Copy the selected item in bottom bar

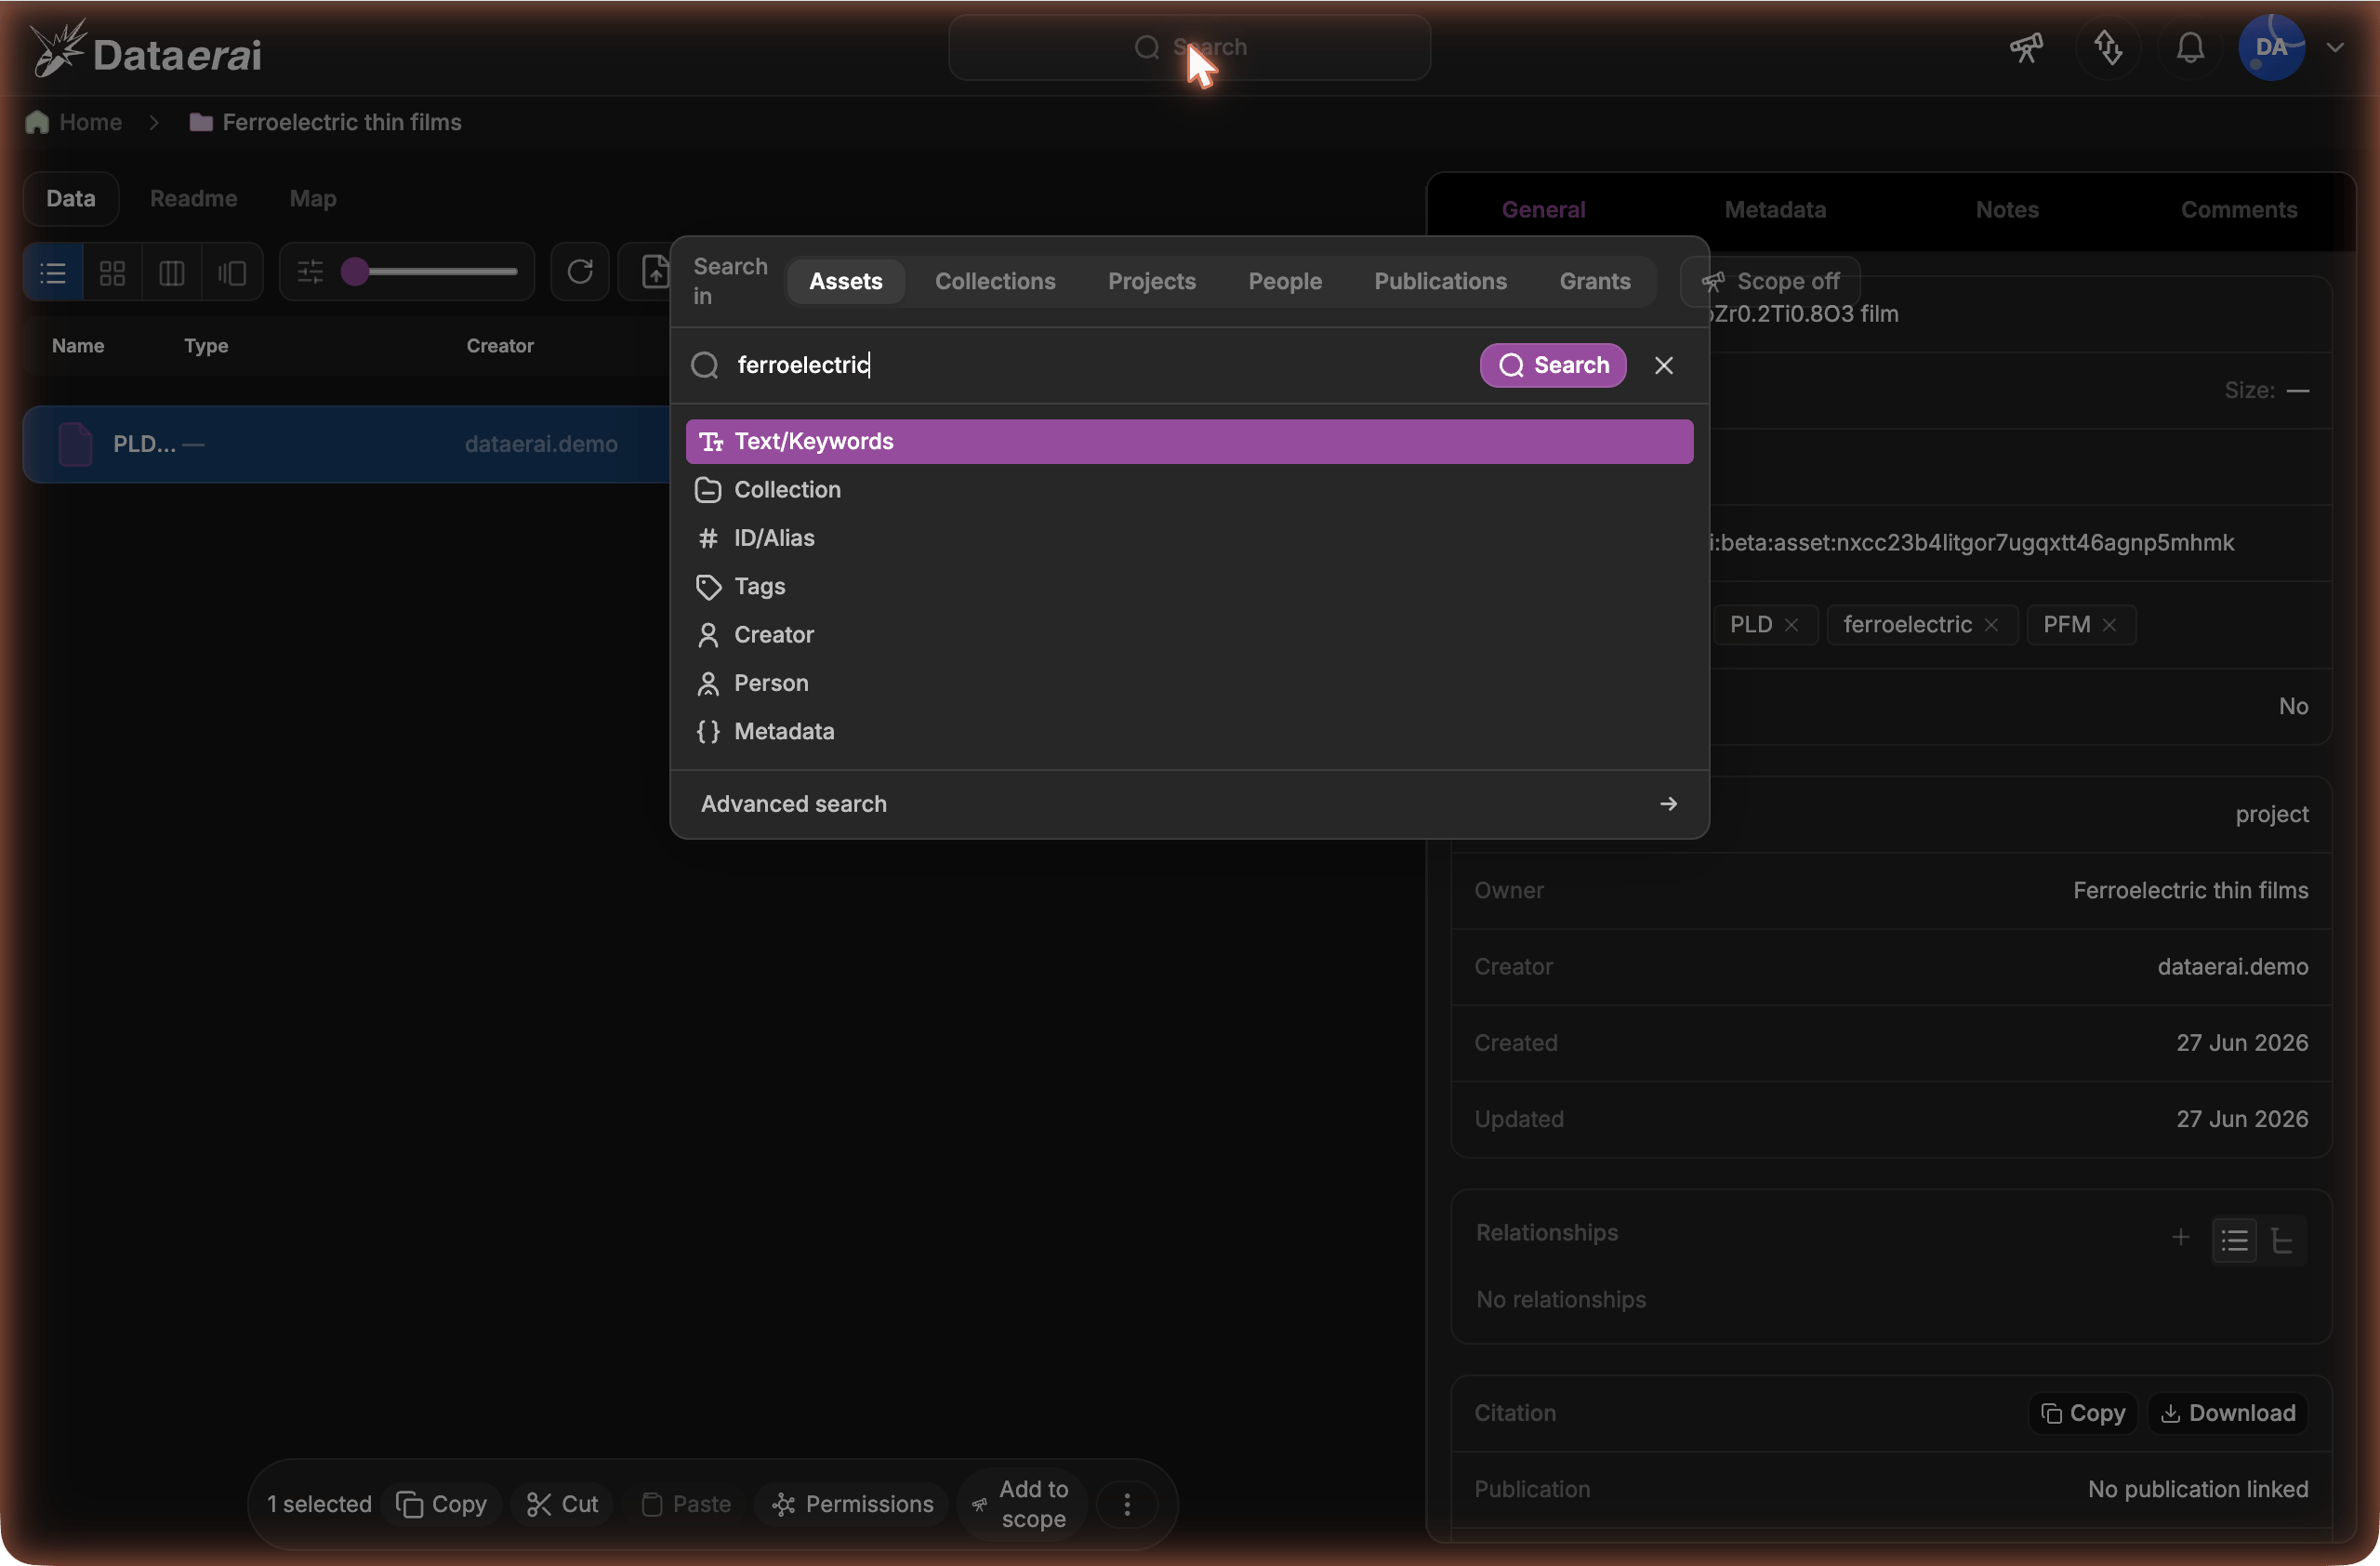(x=442, y=1504)
